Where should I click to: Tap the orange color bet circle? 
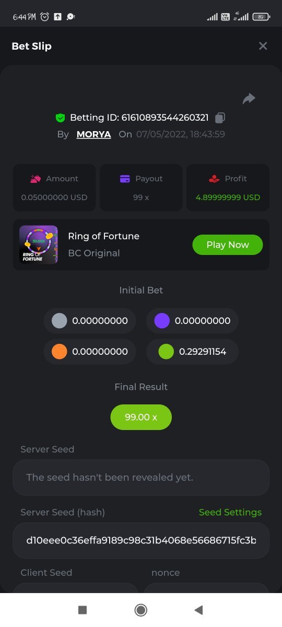click(x=60, y=352)
